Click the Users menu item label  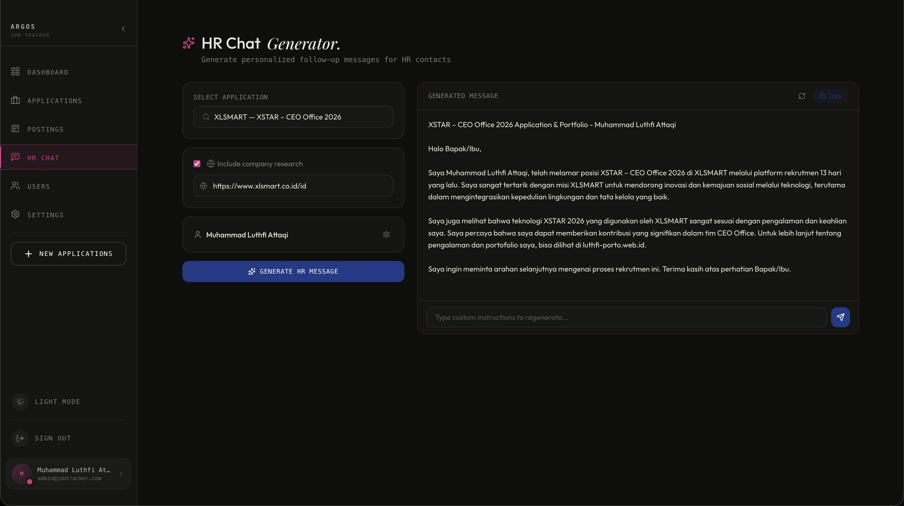click(39, 187)
